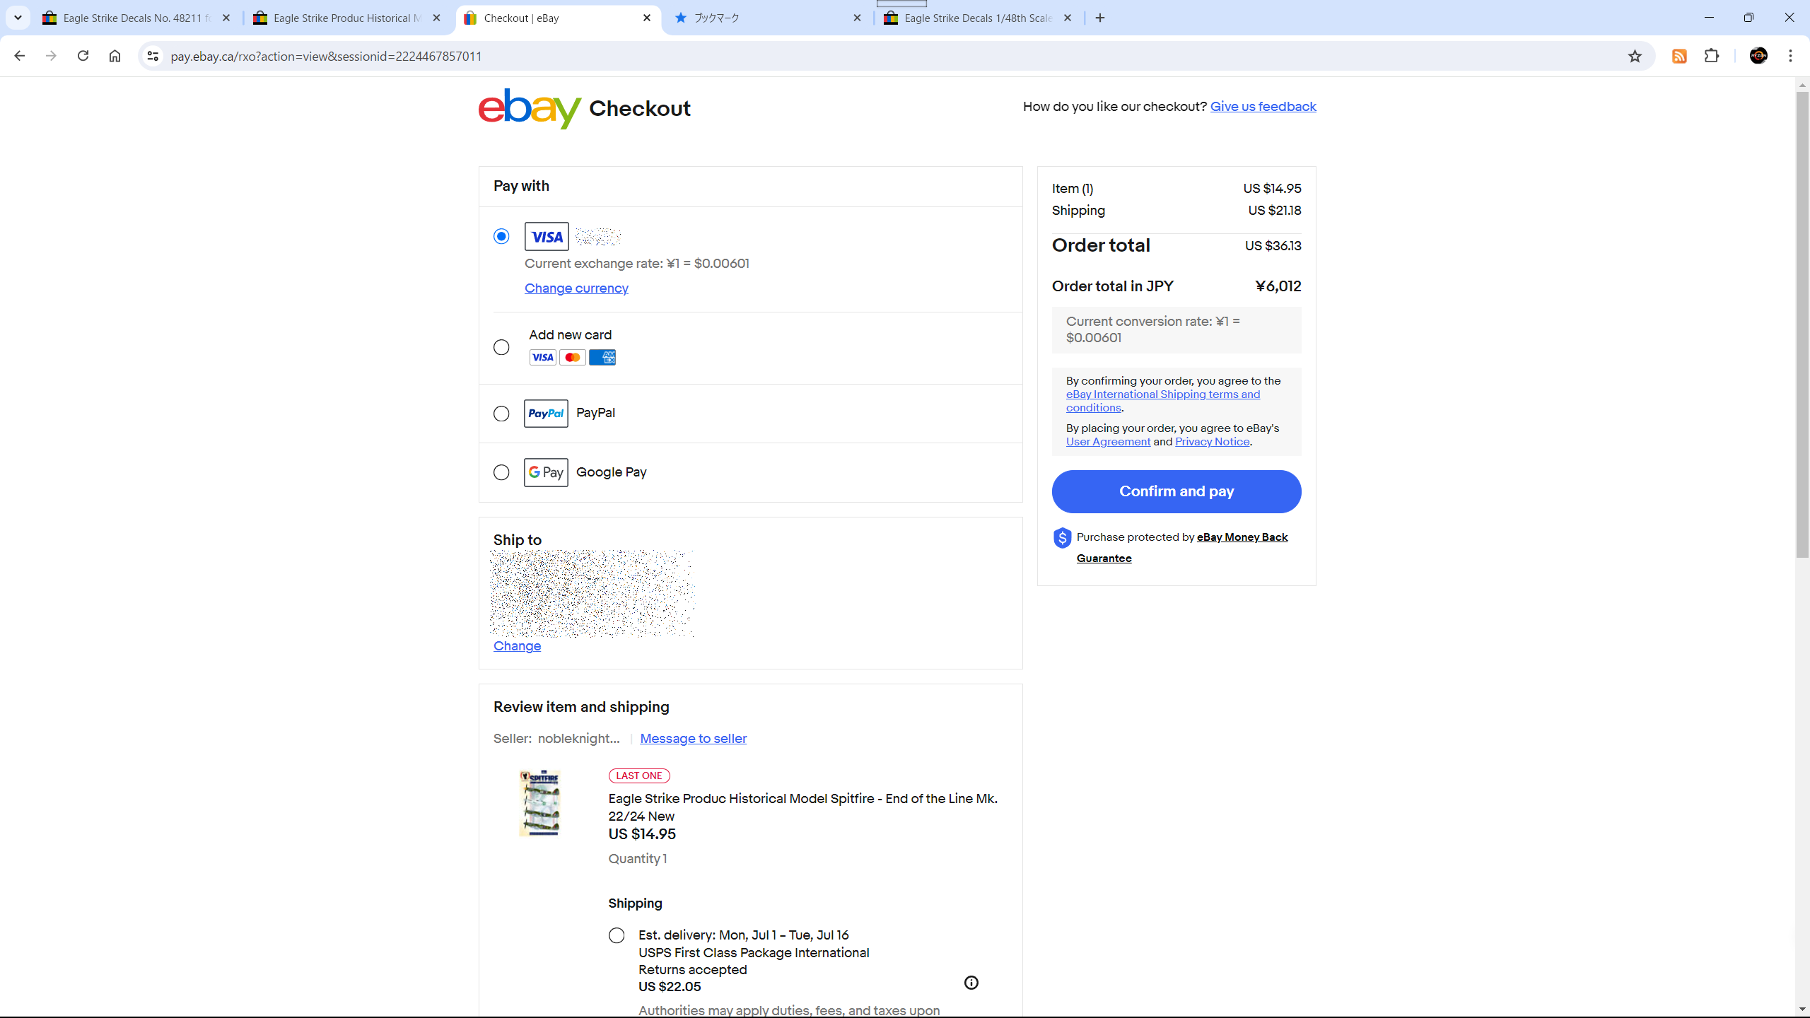Open Chrome's three-dot menu
The image size is (1810, 1018).
point(1791,56)
